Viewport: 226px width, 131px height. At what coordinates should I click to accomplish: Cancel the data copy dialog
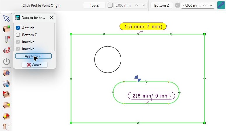pyautogui.click(x=34, y=65)
